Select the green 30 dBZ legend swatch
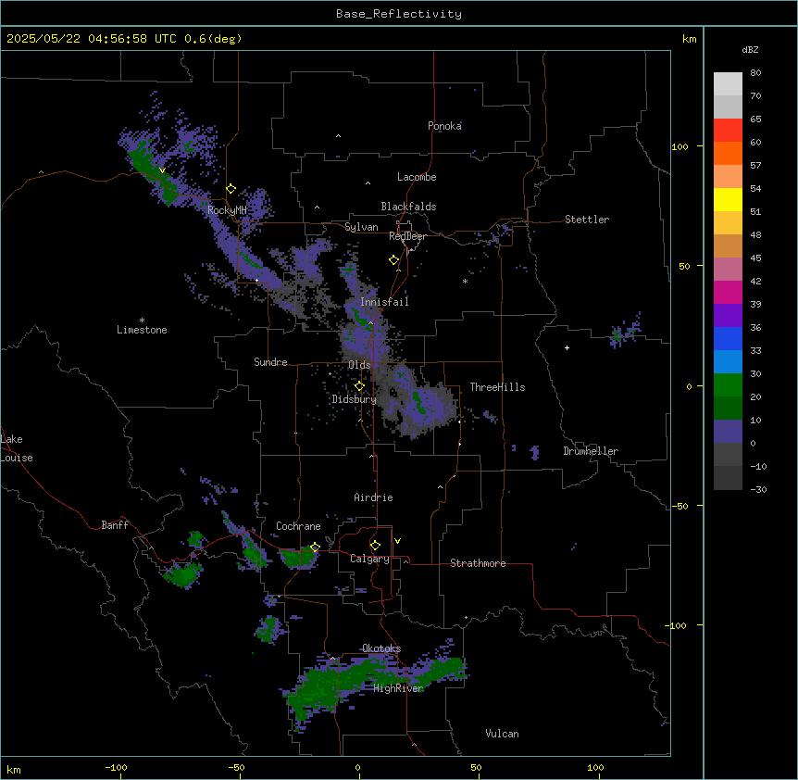 pos(728,385)
